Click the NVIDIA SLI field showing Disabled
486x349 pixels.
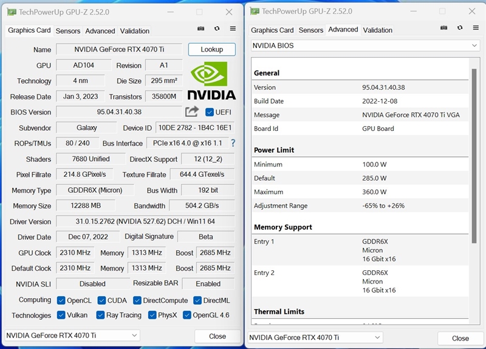pos(93,284)
